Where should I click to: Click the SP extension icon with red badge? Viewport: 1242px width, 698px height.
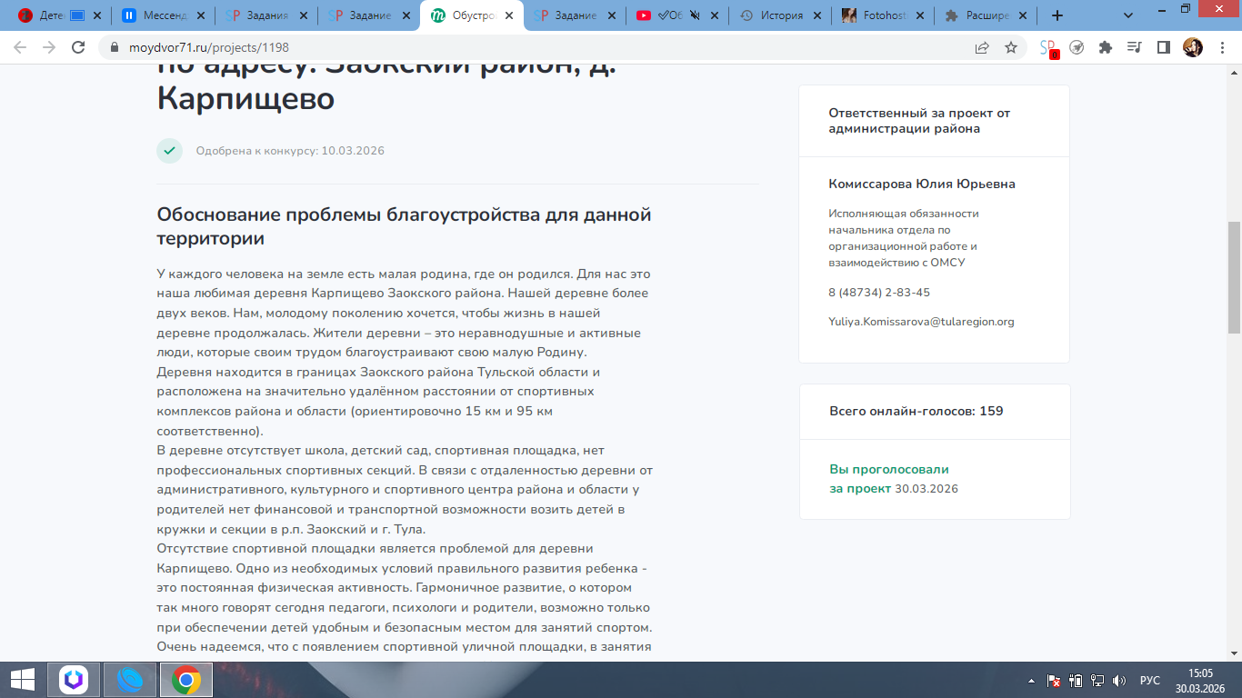[x=1048, y=48]
